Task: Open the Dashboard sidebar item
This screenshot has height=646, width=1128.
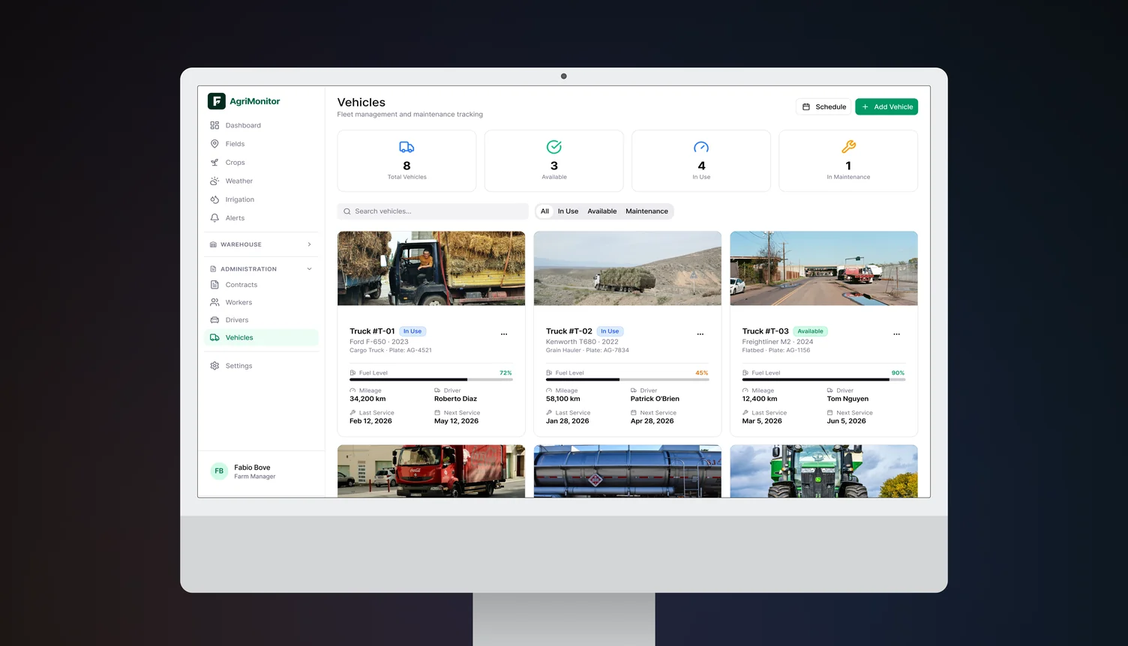Action: coord(261,125)
